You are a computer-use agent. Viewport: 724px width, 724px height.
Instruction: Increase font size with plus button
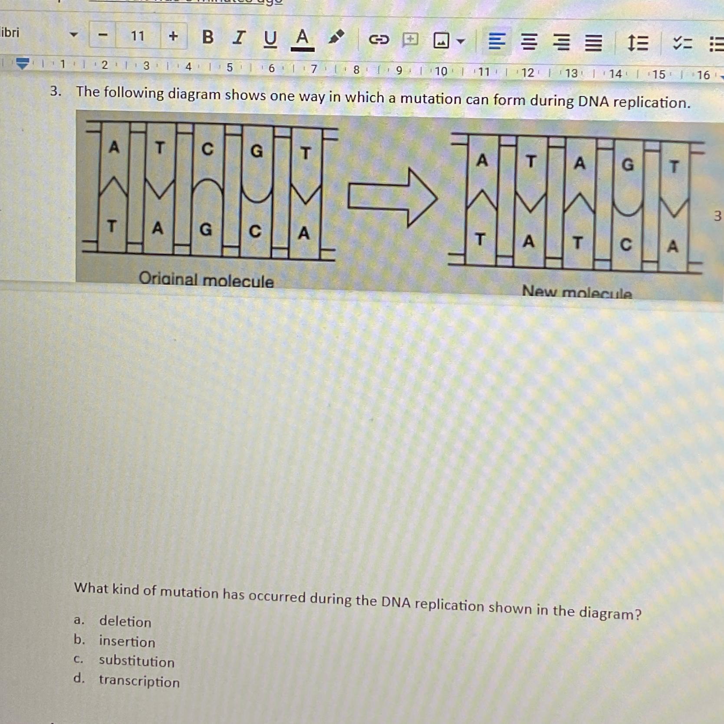pyautogui.click(x=173, y=36)
